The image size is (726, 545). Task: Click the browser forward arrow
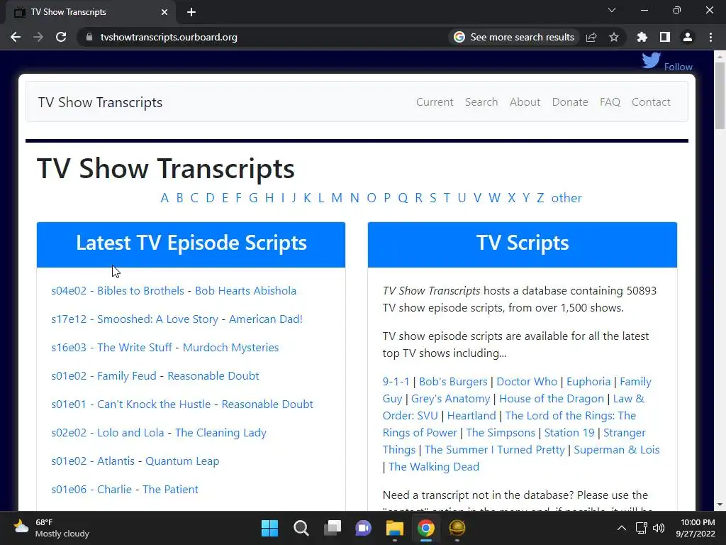38,37
